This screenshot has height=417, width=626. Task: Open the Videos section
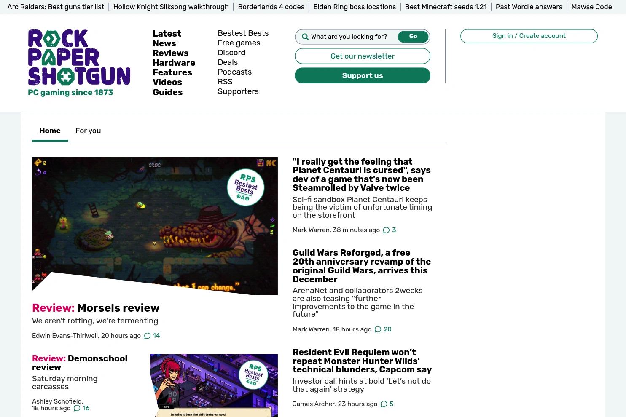[167, 82]
